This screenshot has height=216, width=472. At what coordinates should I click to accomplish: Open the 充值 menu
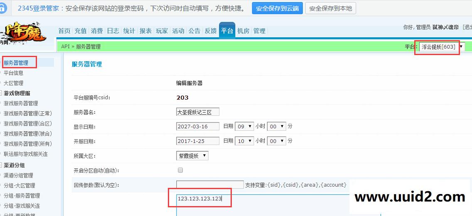[x=80, y=31]
